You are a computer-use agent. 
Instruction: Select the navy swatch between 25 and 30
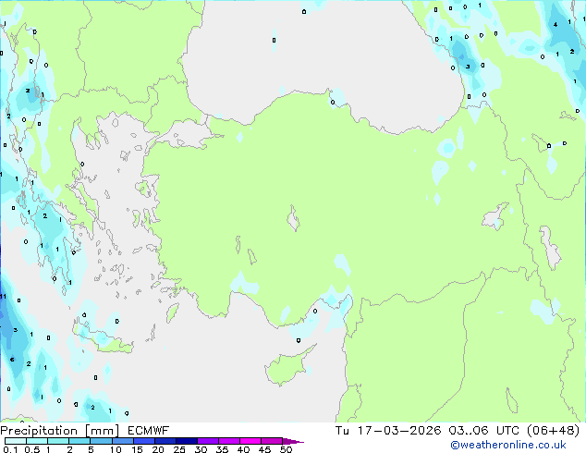point(186,441)
